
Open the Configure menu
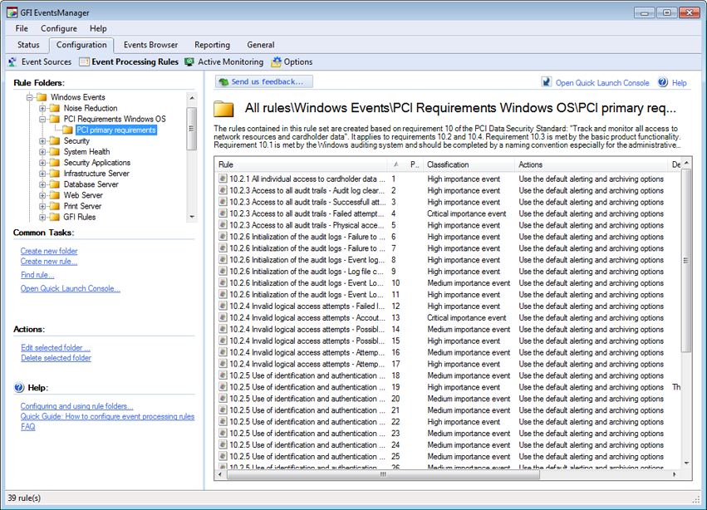[59, 28]
